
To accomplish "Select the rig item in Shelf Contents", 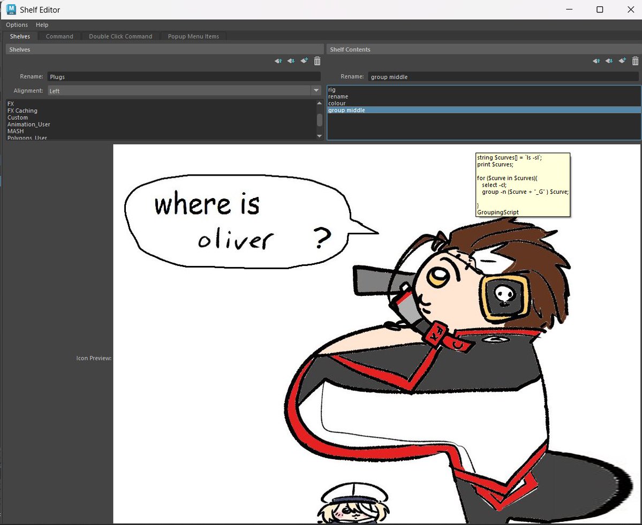I will 484,89.
